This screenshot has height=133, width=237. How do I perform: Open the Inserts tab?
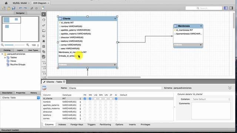pyautogui.click(x=132, y=125)
